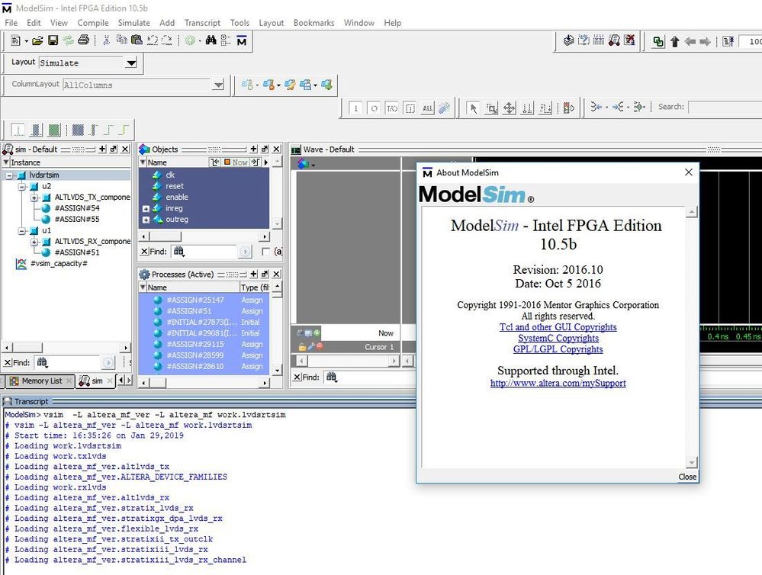The image size is (762, 575).
Task: Open the Simulate menu
Action: (x=133, y=23)
